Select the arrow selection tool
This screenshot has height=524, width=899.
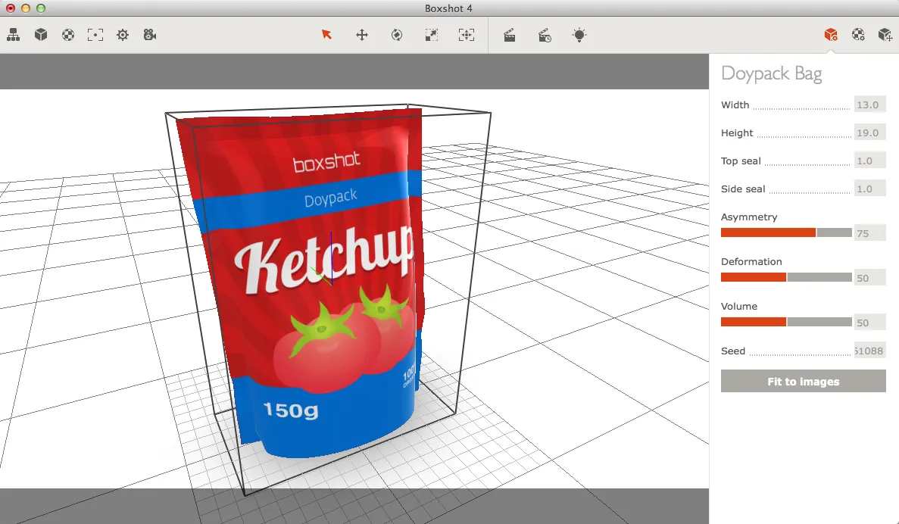click(x=326, y=35)
